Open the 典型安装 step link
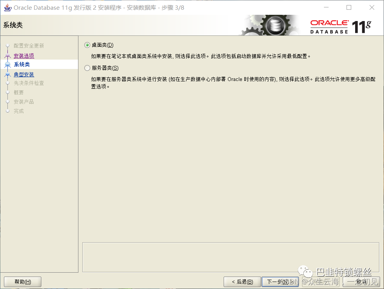Viewport: 384px width, 289px height. tap(24, 74)
